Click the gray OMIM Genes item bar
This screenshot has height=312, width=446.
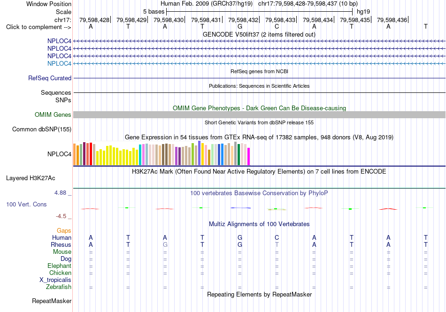259,115
